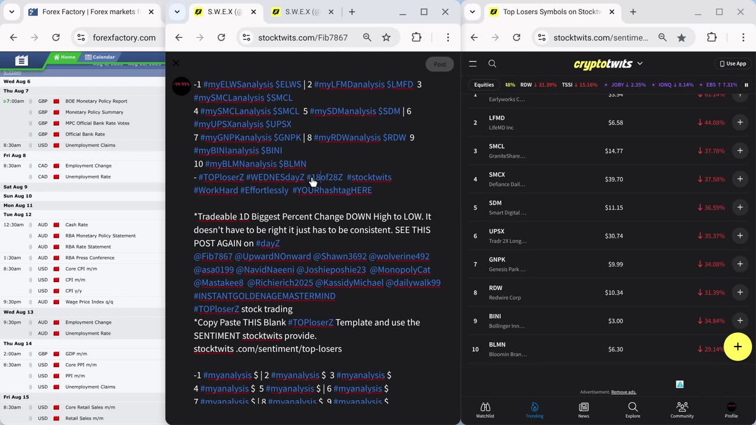Reload the forexfactory.com page
This screenshot has height=425, width=756.
(x=56, y=37)
